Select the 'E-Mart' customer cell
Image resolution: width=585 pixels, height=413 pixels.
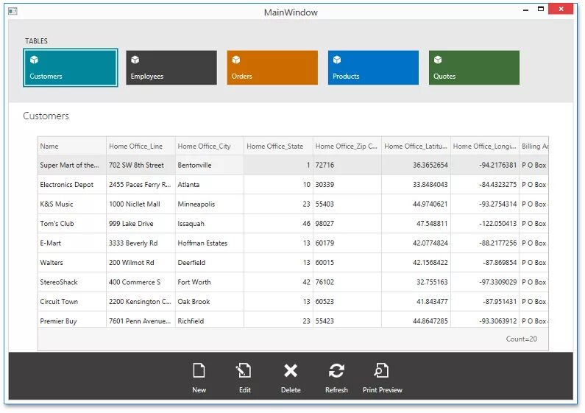tap(72, 243)
